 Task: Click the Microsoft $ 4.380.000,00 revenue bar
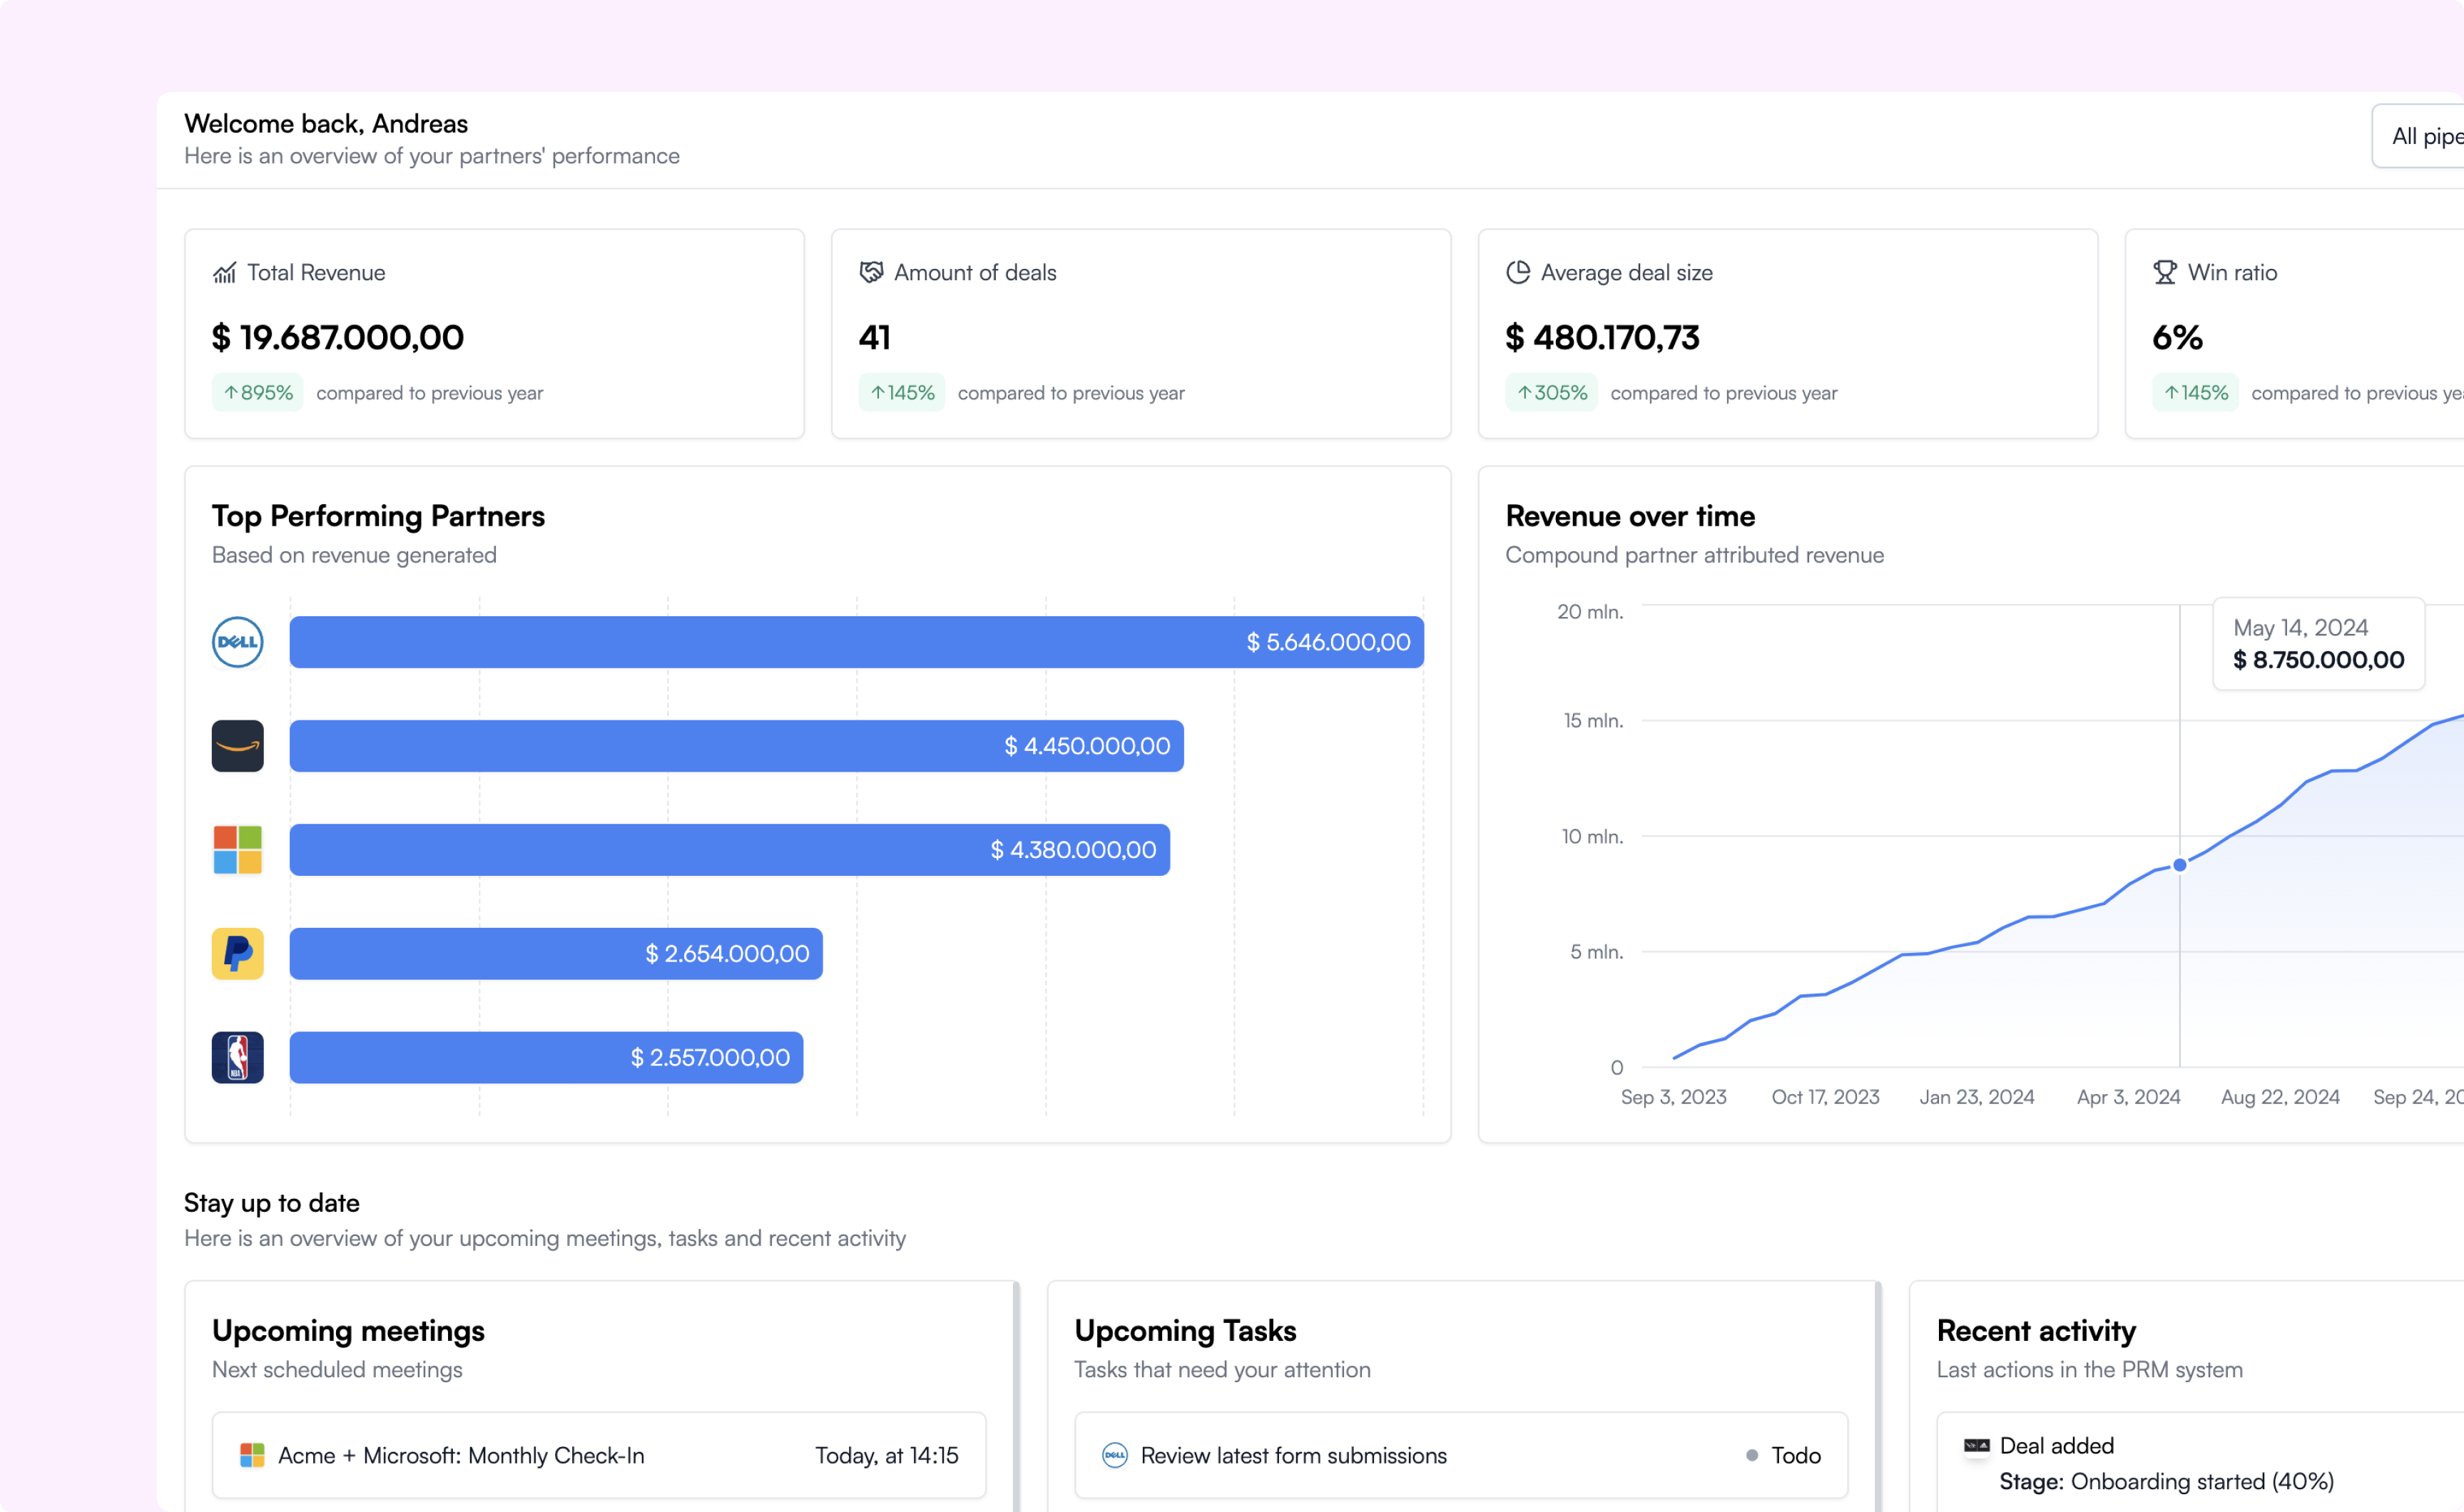click(x=730, y=850)
